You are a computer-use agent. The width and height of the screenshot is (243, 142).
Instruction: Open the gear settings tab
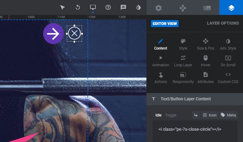[x=159, y=8]
